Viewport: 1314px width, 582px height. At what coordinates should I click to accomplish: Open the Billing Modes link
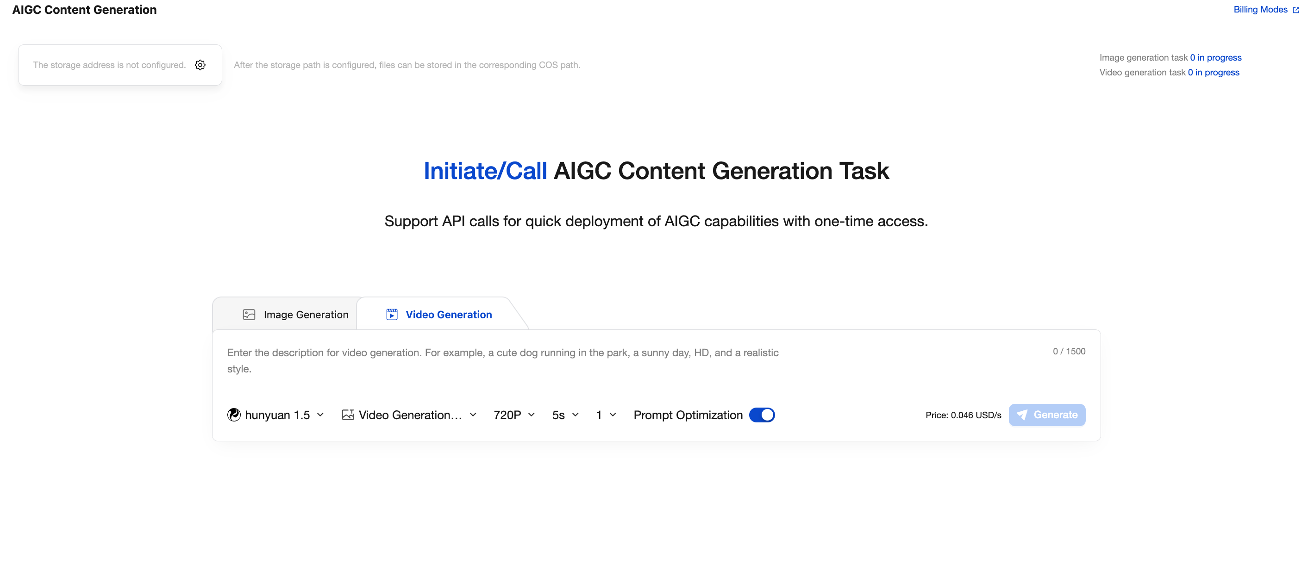click(x=1260, y=10)
